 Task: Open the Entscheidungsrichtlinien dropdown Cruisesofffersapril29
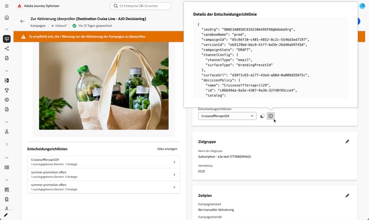tap(227, 116)
